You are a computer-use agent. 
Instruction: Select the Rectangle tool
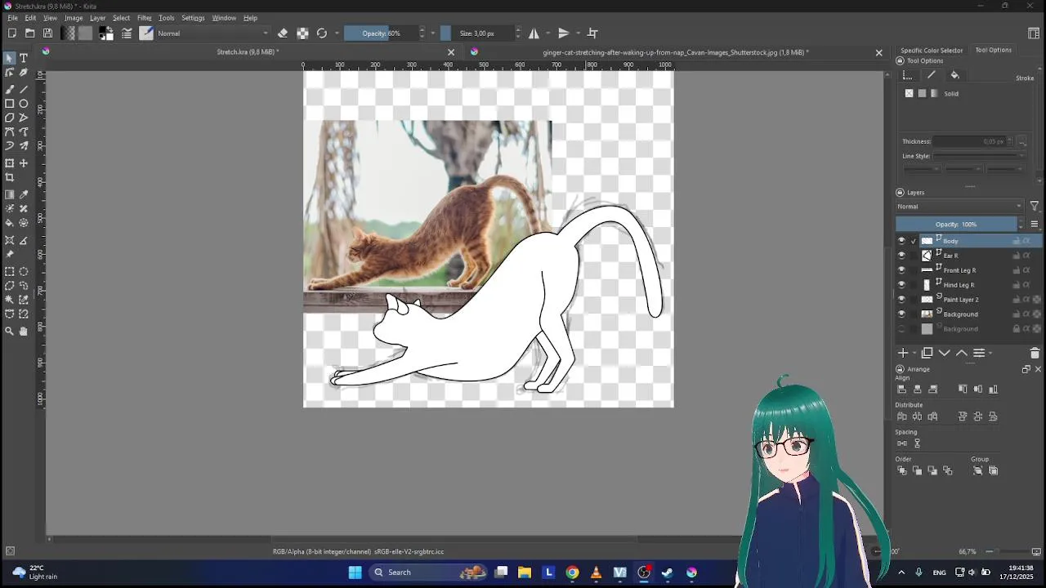9,104
